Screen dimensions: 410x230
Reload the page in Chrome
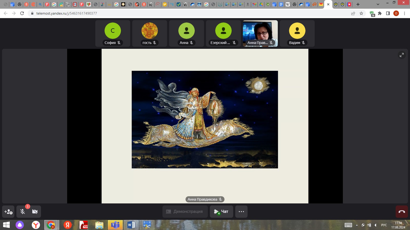pyautogui.click(x=22, y=13)
